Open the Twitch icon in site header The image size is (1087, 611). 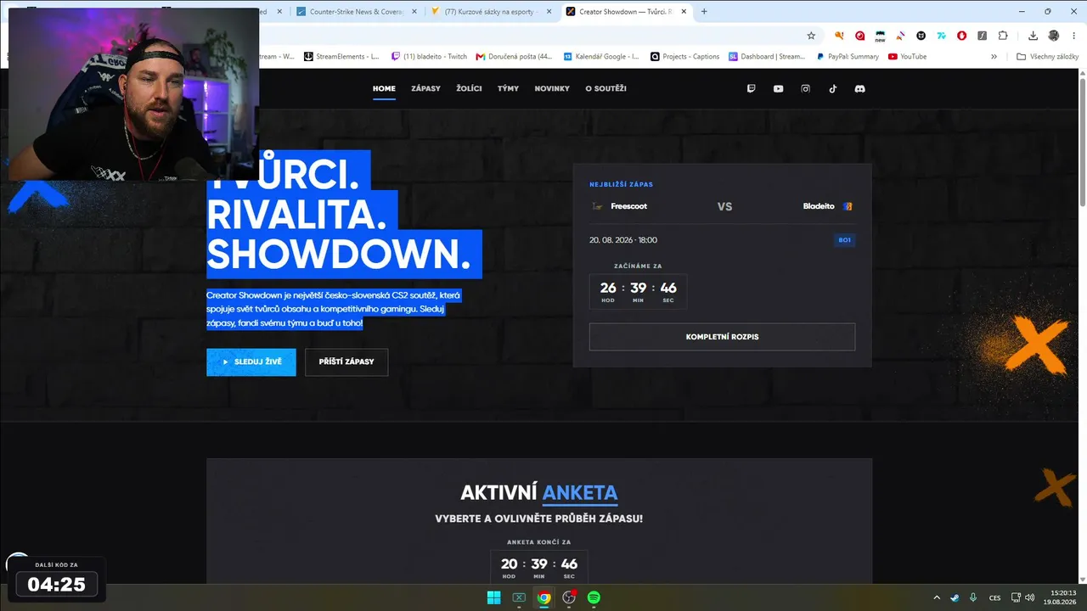751,88
